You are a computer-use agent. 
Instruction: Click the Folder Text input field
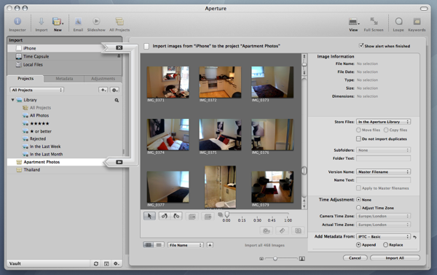(x=384, y=158)
